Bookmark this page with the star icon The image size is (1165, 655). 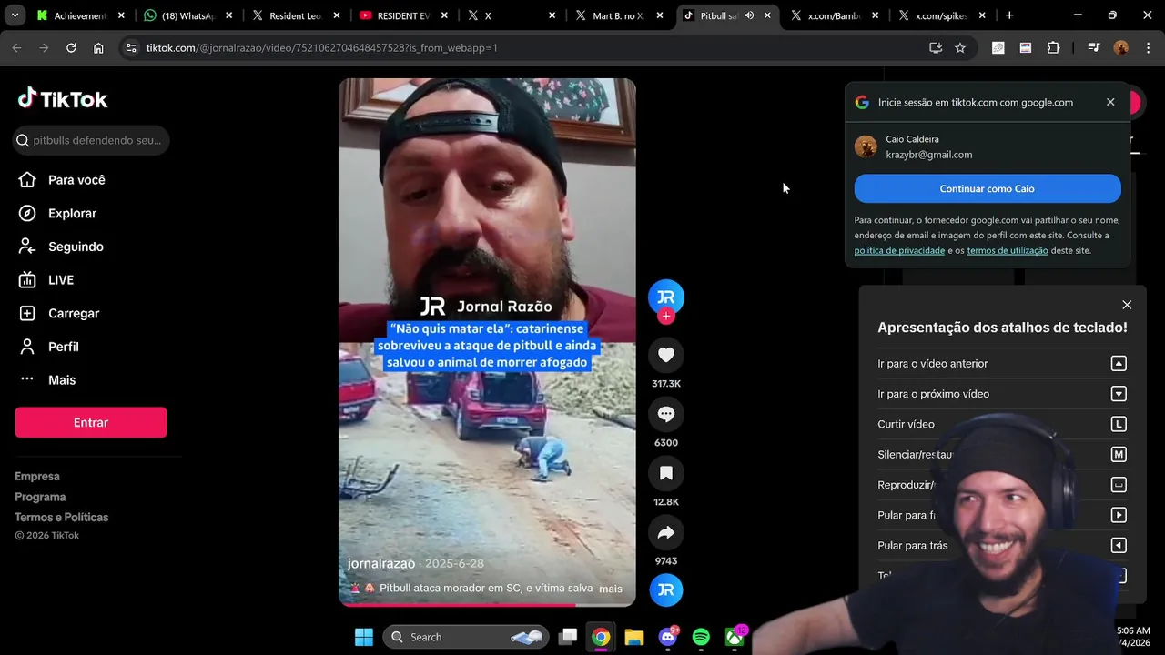[960, 47]
